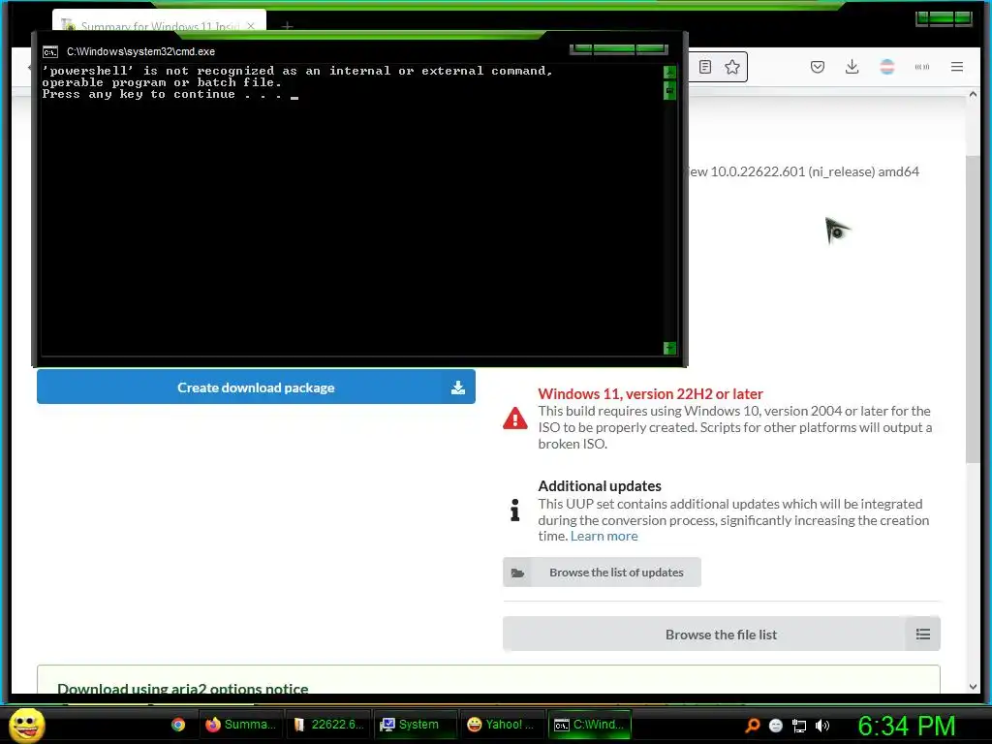Click the Browse the file list button

(x=721, y=634)
